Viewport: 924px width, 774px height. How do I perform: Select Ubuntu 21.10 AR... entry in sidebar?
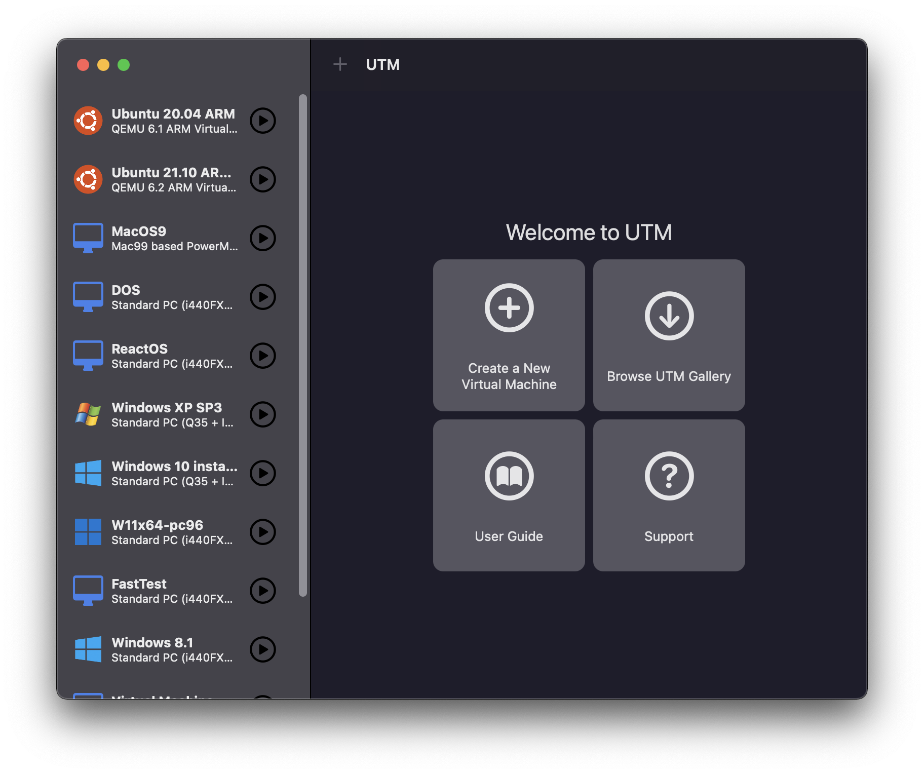tap(174, 179)
